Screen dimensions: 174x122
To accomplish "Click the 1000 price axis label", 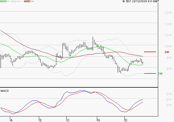I will [x=168, y=46].
